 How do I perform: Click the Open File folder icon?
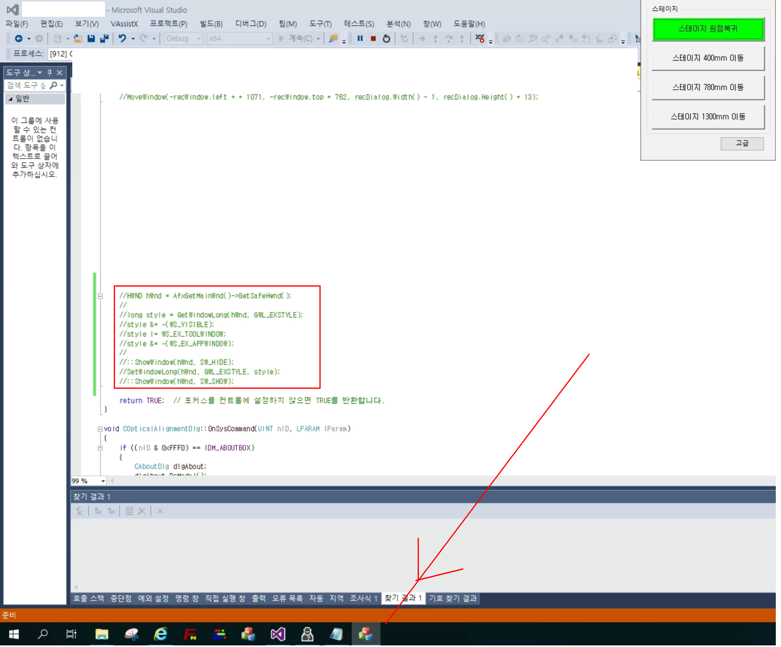point(78,38)
